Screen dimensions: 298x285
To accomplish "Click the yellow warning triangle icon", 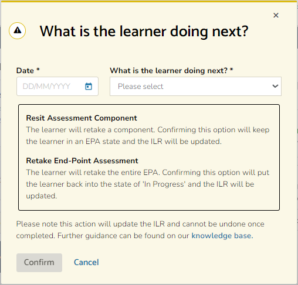I will coord(18,30).
